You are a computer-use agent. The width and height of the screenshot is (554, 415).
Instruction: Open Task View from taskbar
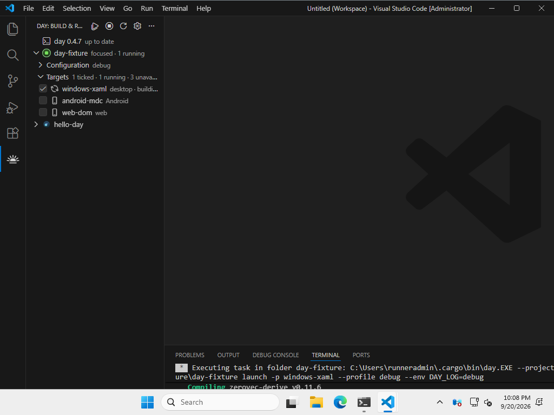point(292,402)
